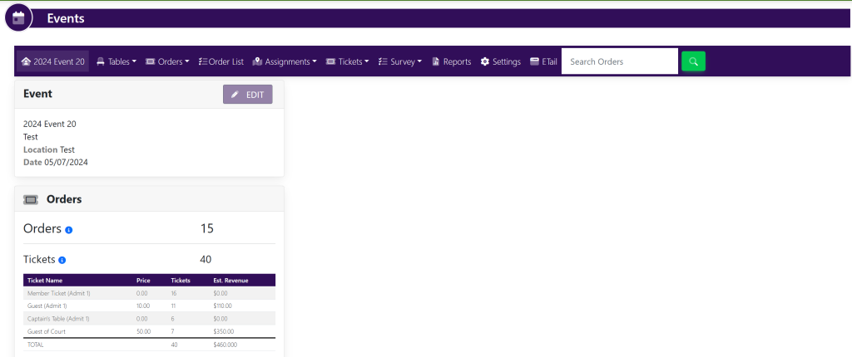The image size is (852, 357).
Task: Open the Assignments dropdown menu
Action: tap(284, 61)
